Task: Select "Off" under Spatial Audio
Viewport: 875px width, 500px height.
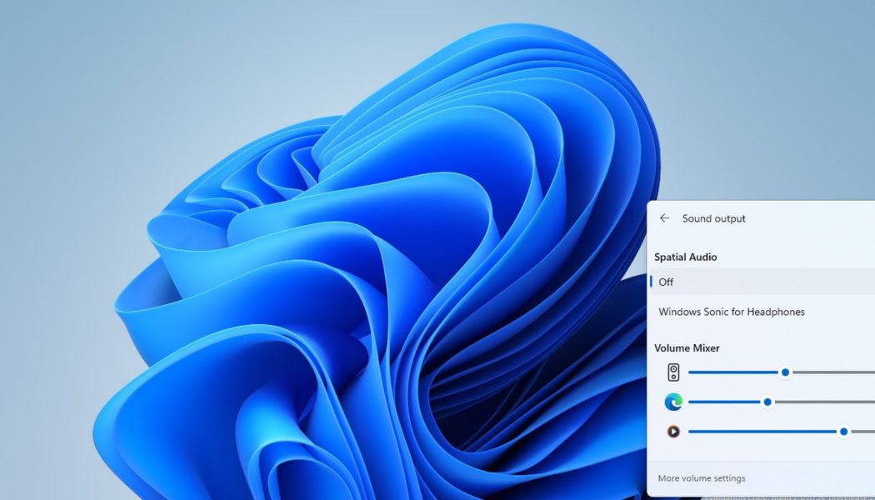Action: [x=665, y=282]
